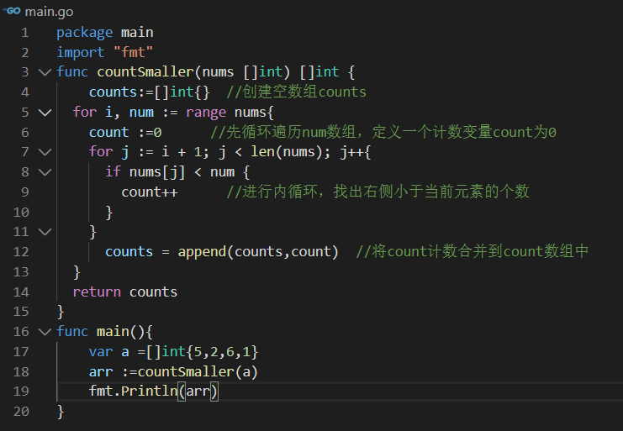Click 'fmt.Println' on line 19
This screenshot has width=623, height=431.
click(x=133, y=392)
